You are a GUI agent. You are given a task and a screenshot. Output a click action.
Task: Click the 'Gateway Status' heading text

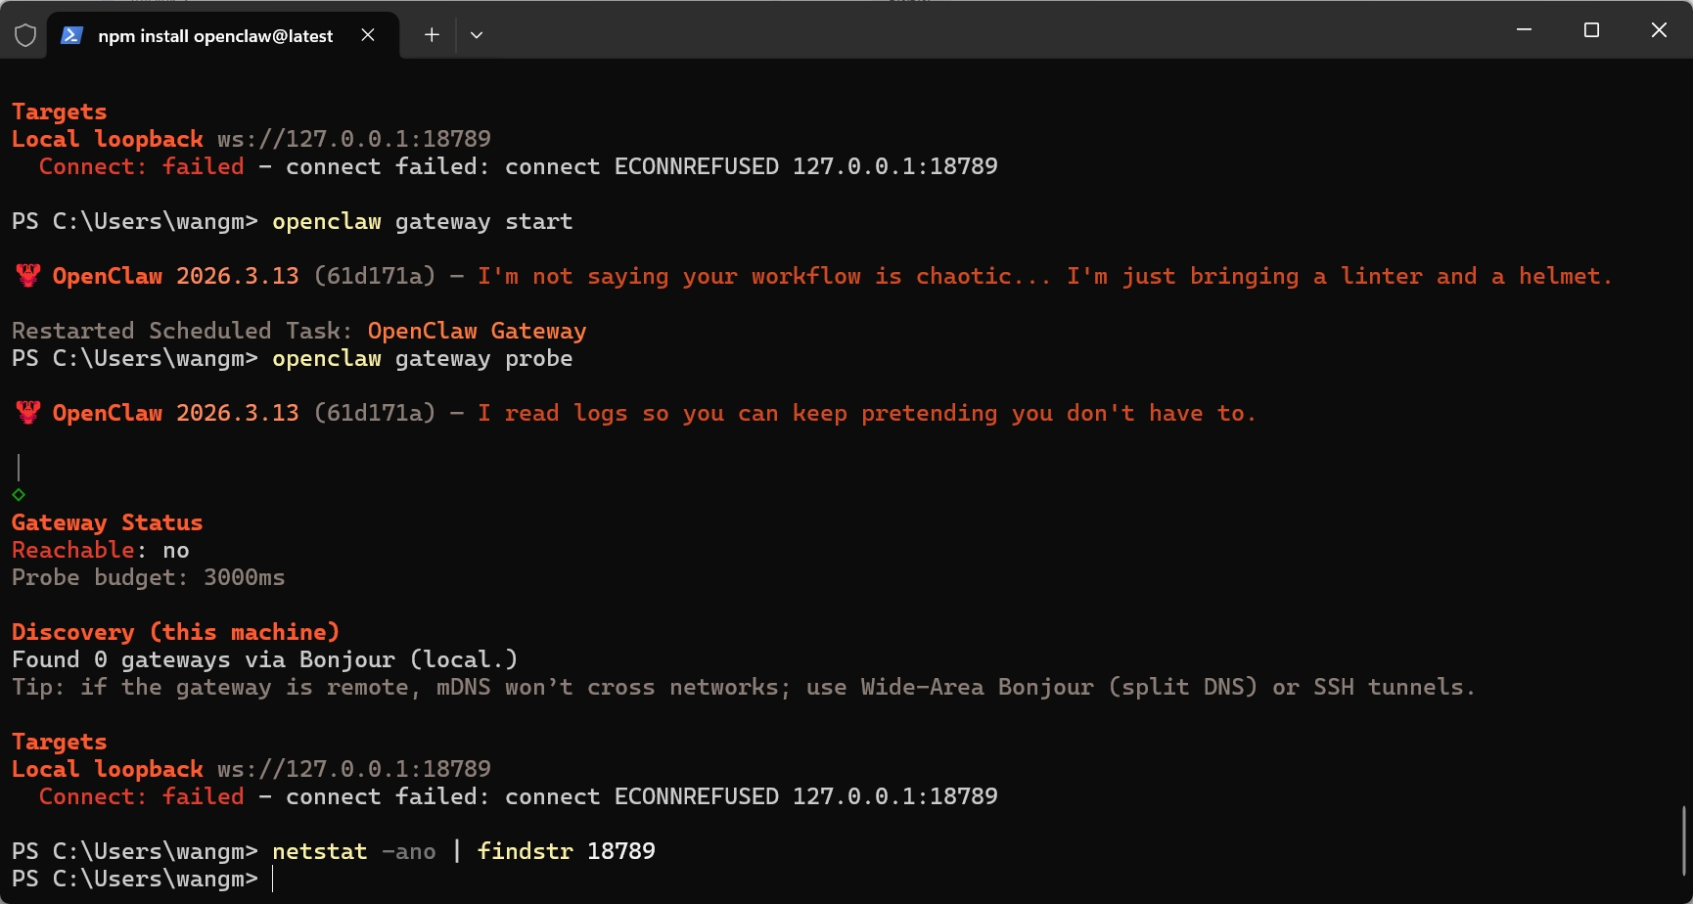click(x=107, y=522)
